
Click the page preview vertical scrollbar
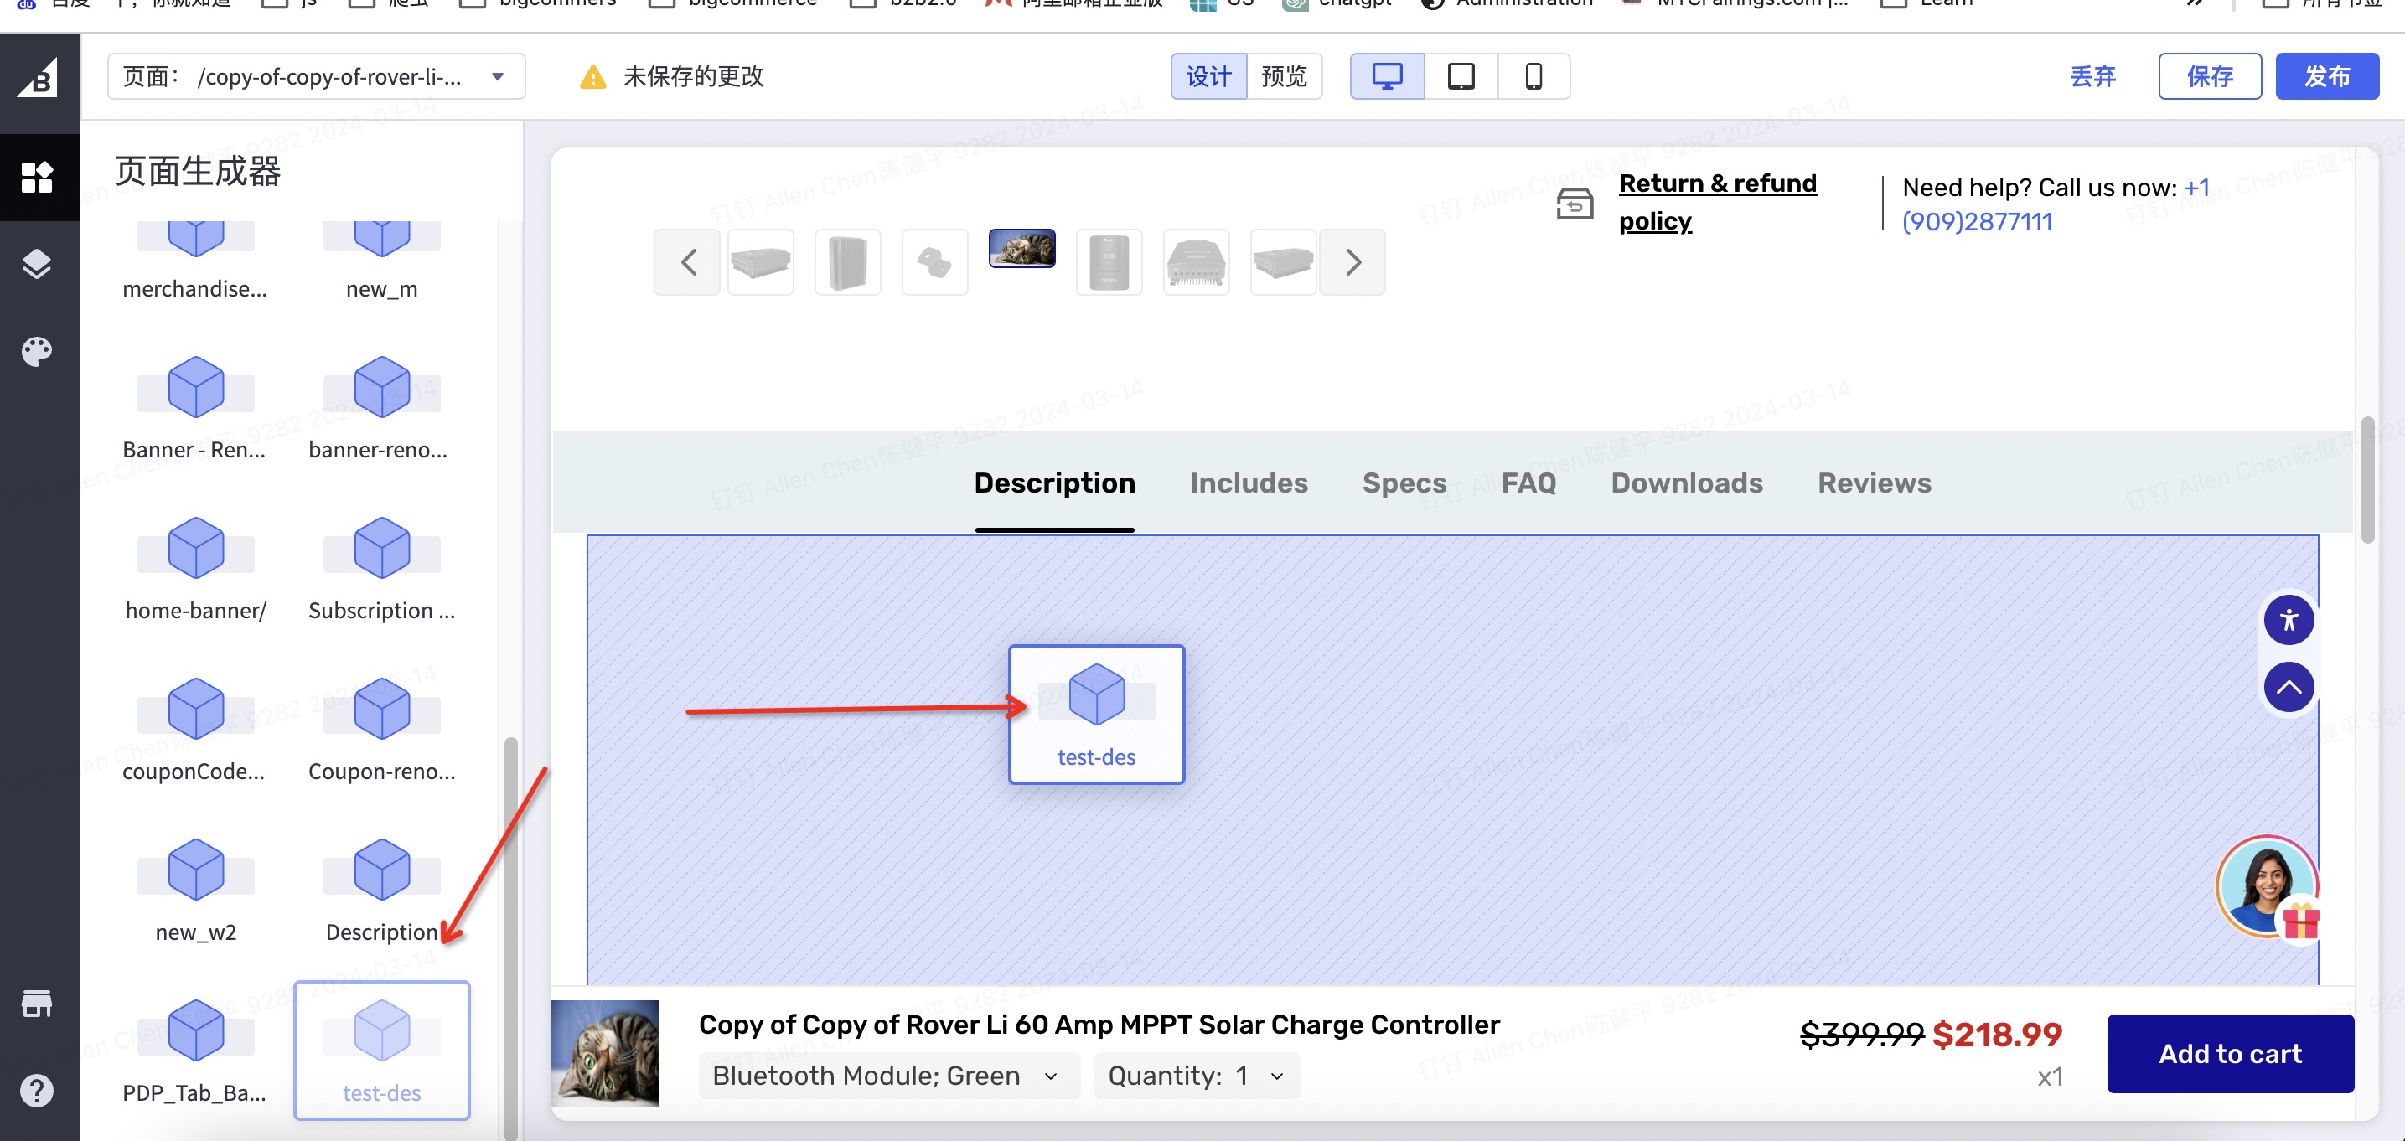pyautogui.click(x=2366, y=480)
